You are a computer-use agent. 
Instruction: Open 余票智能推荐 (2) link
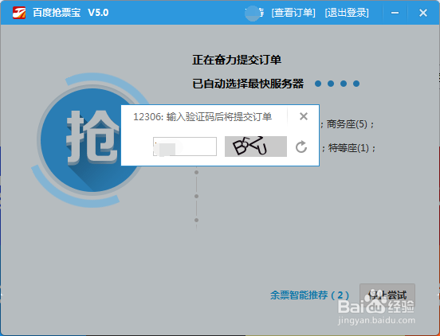[x=309, y=295]
